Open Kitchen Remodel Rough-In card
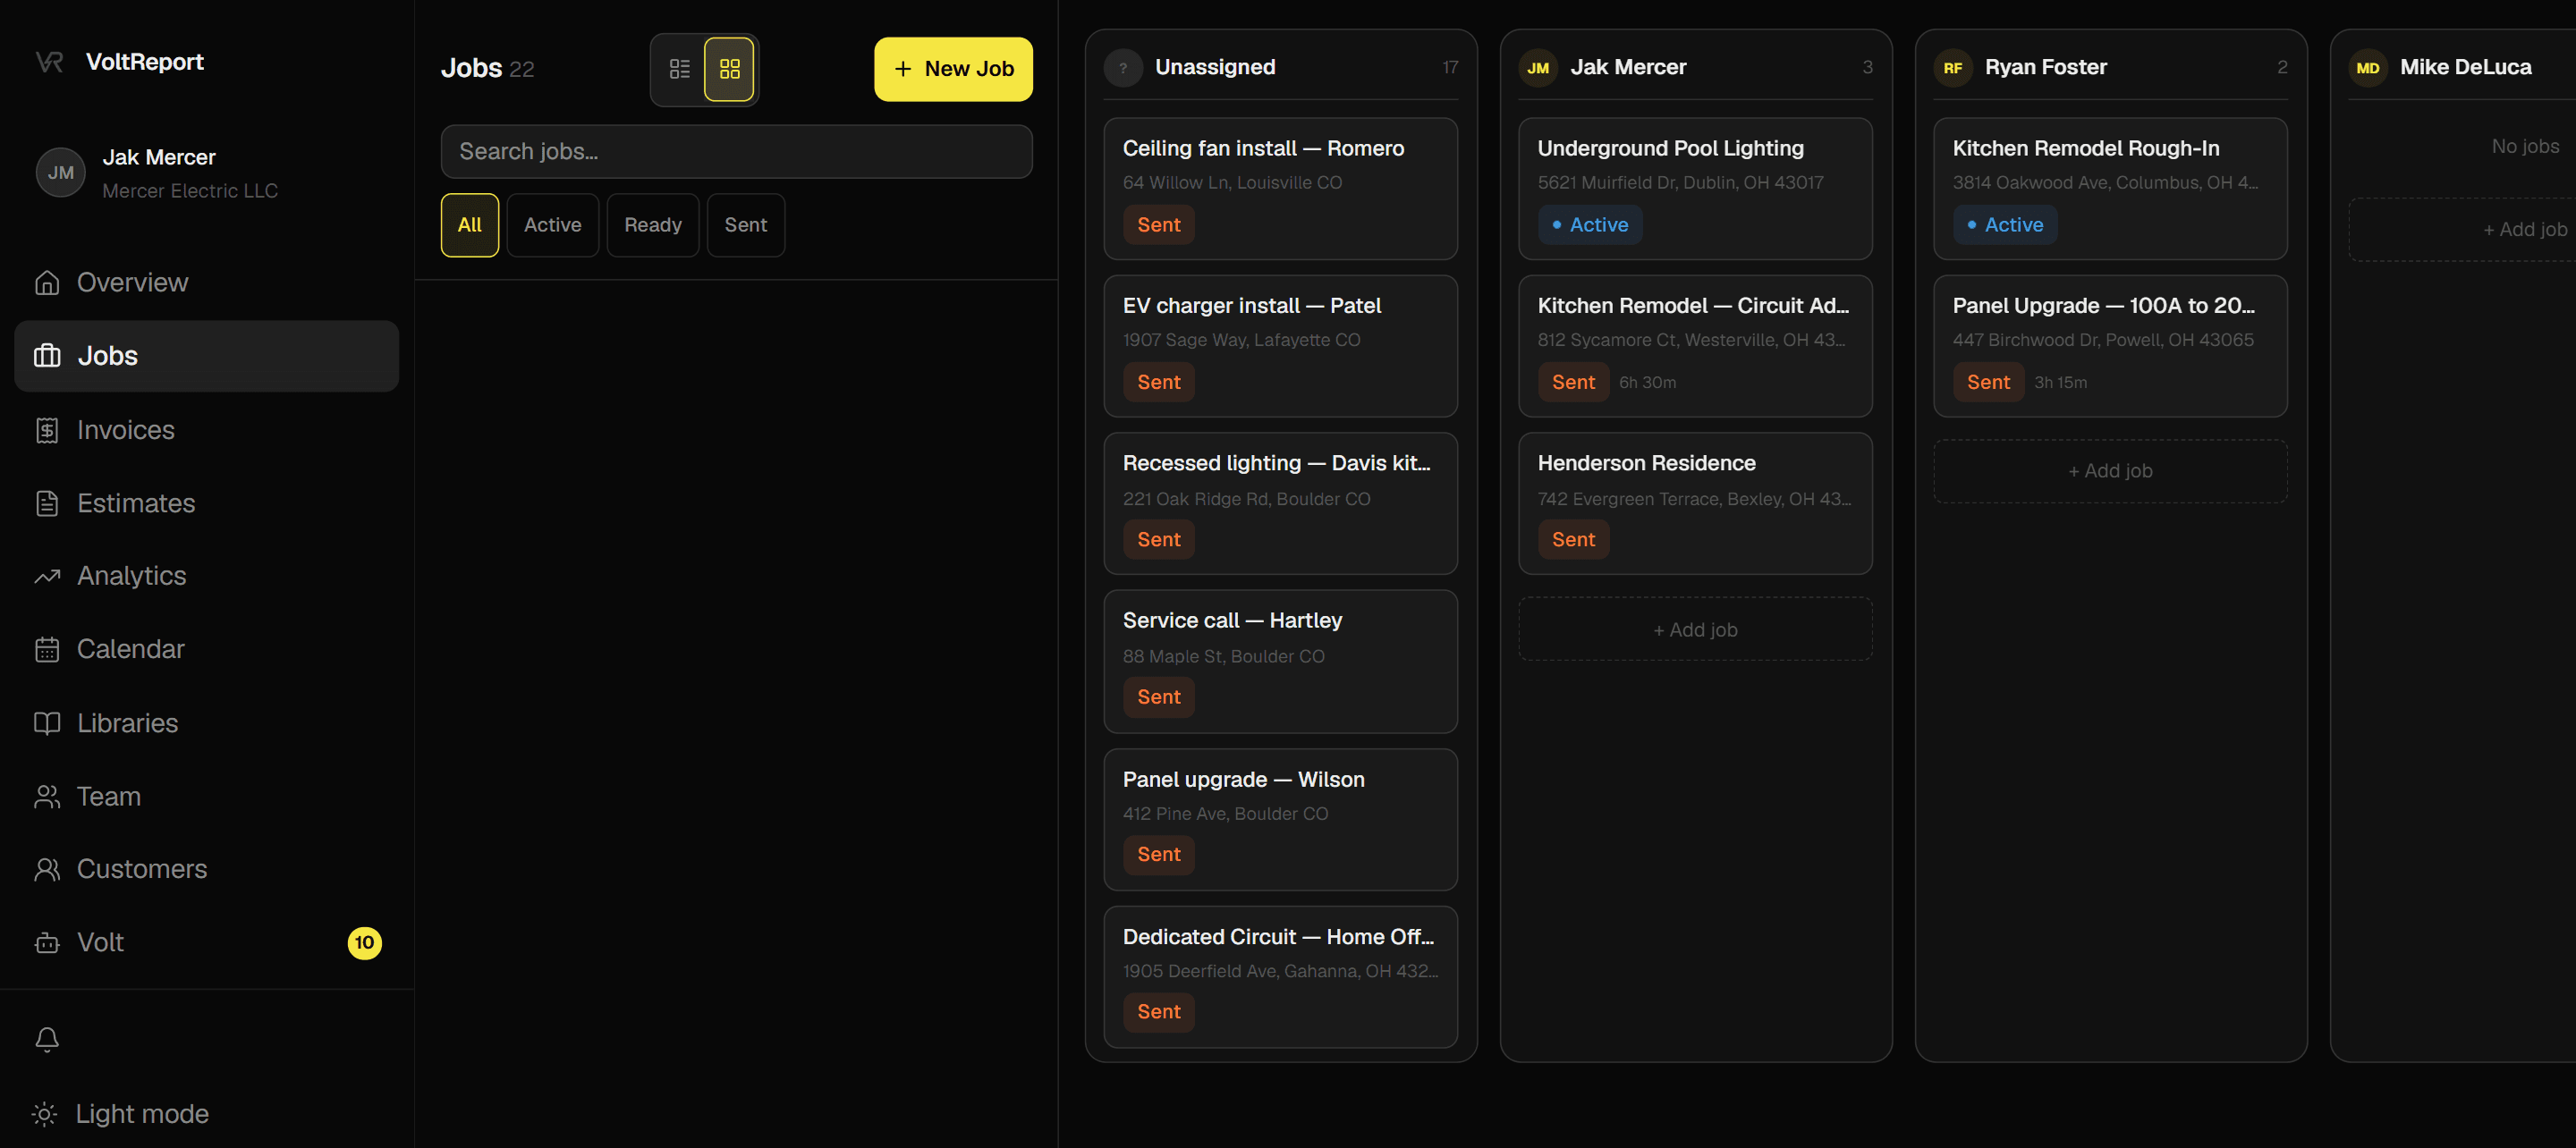This screenshot has height=1148, width=2576. pos(2111,189)
